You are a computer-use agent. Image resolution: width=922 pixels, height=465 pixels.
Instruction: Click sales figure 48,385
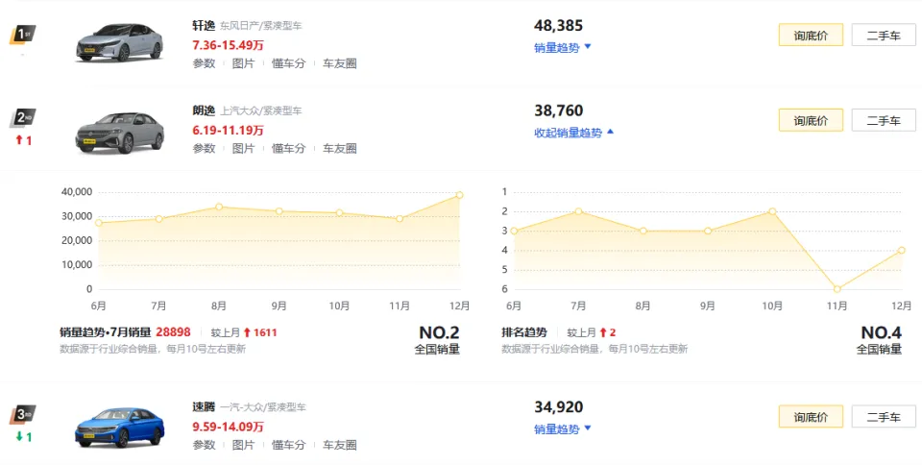point(559,26)
